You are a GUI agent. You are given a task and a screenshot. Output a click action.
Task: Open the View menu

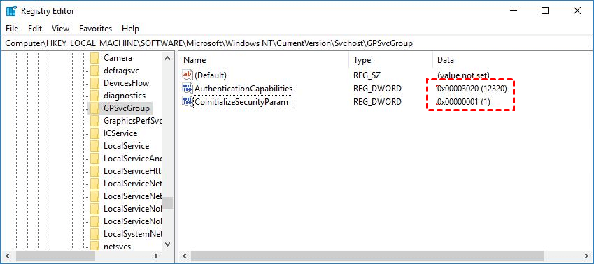[x=61, y=29]
